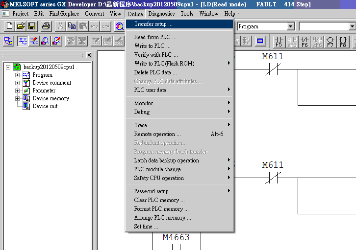Expand the Program tree node
Image resolution: width=356 pixels, height=250 pixels.
coord(17,75)
